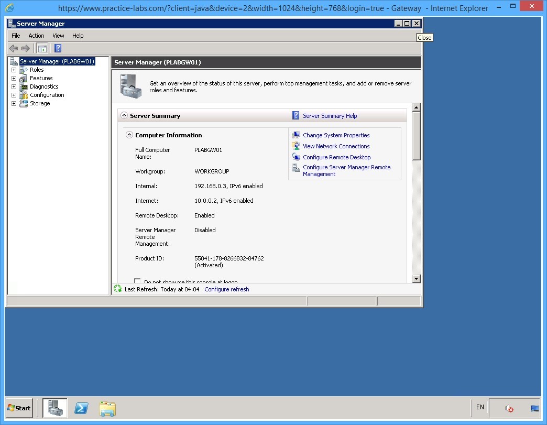Open Help using the question mark toolbar icon
The width and height of the screenshot is (547, 425).
pyautogui.click(x=57, y=48)
